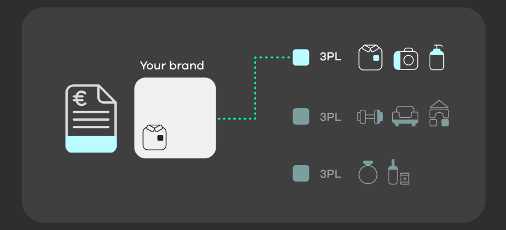
Task: Click the middle dimmed 3PL label
Action: pos(331,117)
